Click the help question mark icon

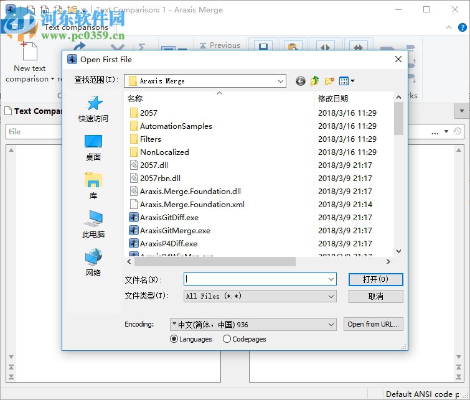tap(462, 27)
